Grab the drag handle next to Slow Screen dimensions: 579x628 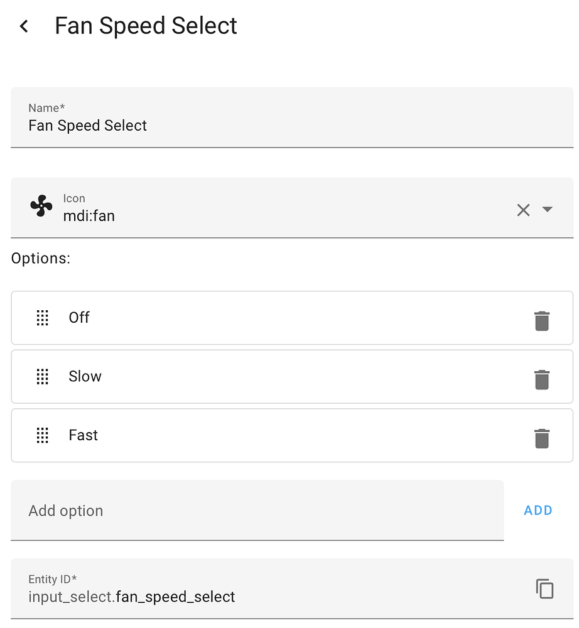pos(42,377)
